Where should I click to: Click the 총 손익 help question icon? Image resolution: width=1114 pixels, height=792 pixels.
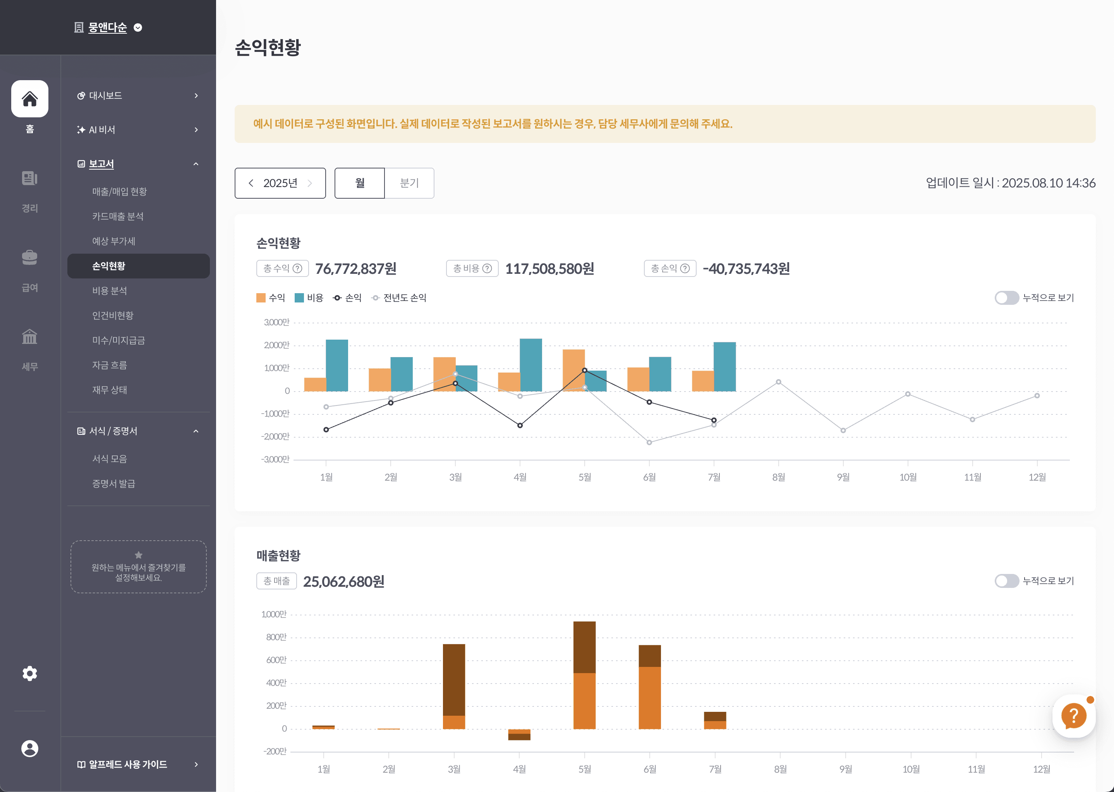(685, 268)
